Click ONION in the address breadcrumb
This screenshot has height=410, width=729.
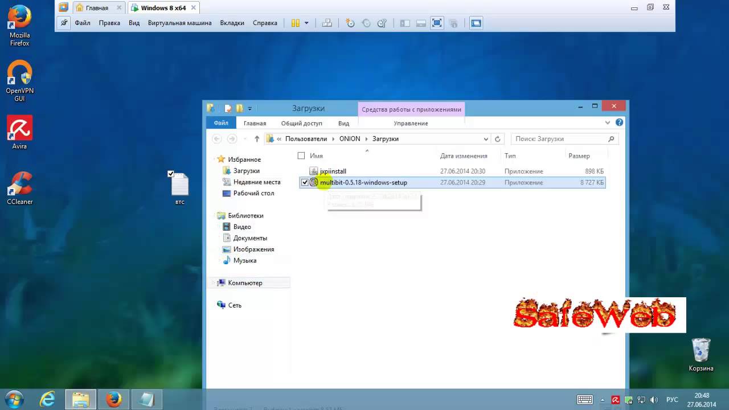[x=350, y=139]
